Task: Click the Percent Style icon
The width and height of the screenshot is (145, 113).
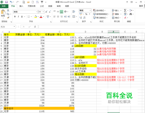Action: click(86, 14)
